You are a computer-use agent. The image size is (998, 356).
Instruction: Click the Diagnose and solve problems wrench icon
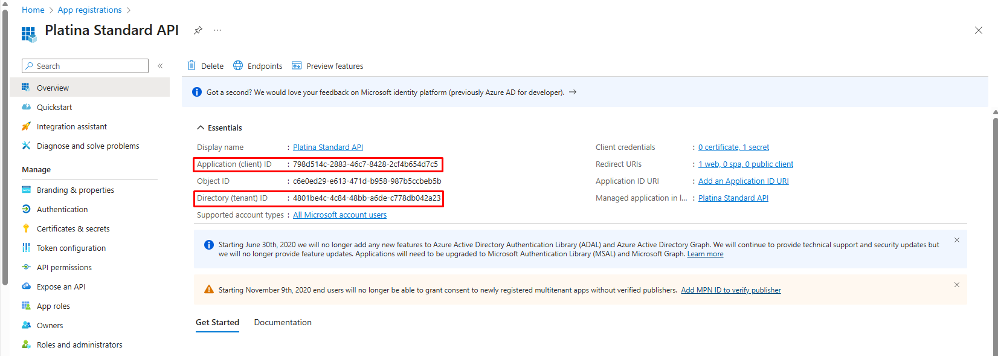click(26, 146)
